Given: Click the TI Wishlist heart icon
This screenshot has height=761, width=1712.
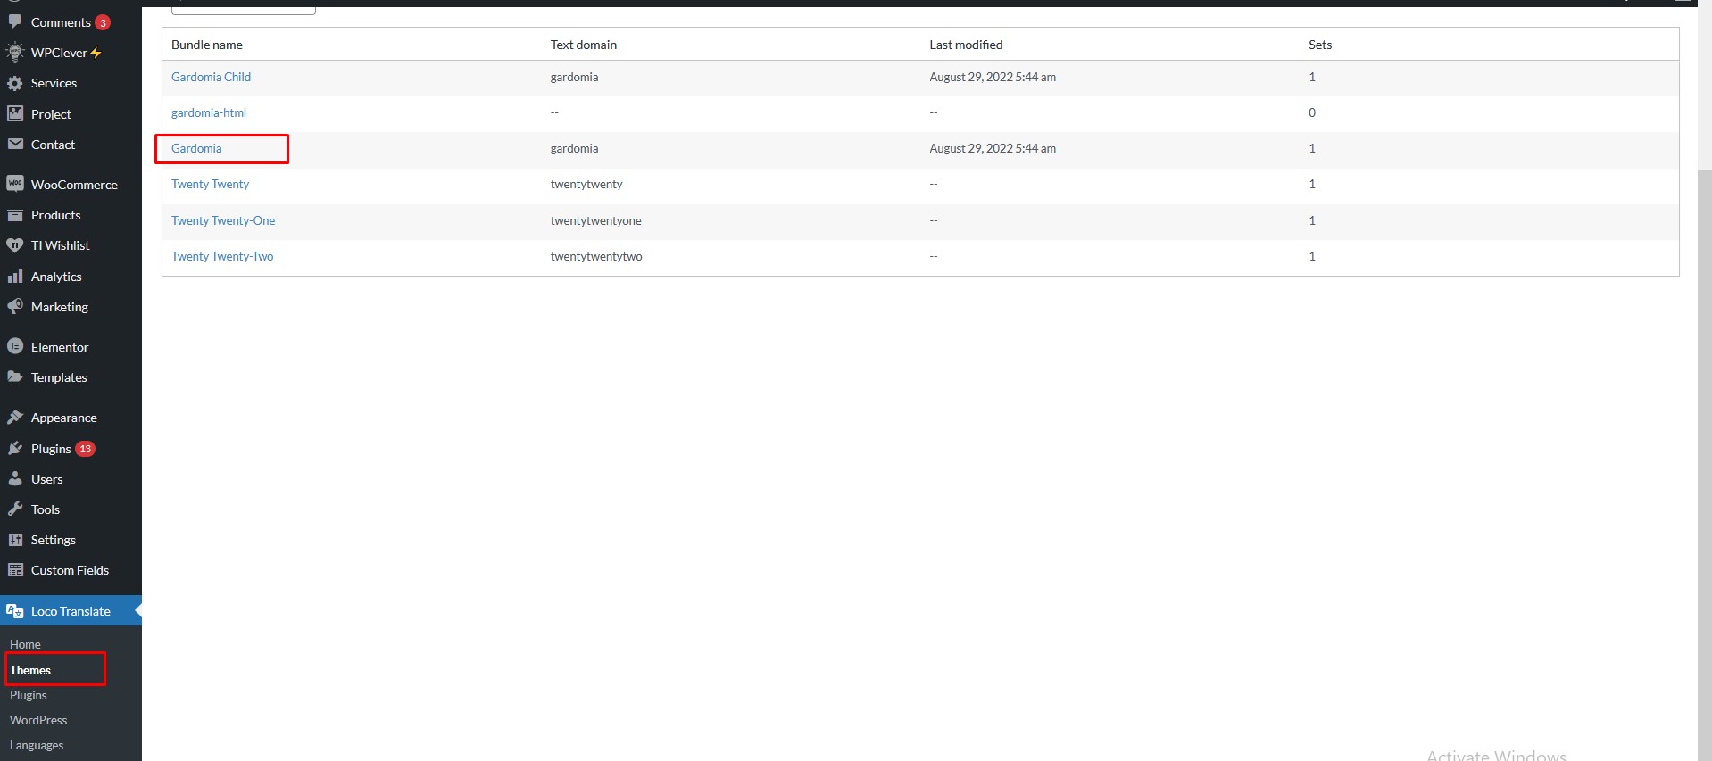Looking at the screenshot, I should 15,245.
